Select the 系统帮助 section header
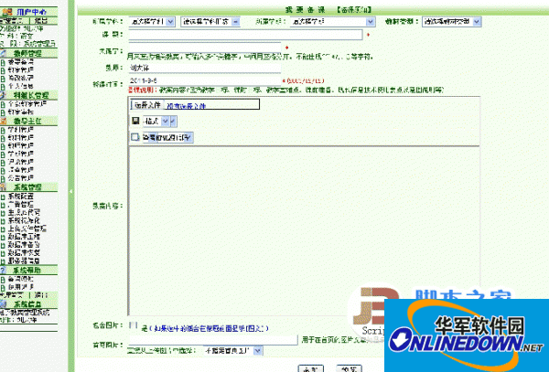 coord(27,270)
